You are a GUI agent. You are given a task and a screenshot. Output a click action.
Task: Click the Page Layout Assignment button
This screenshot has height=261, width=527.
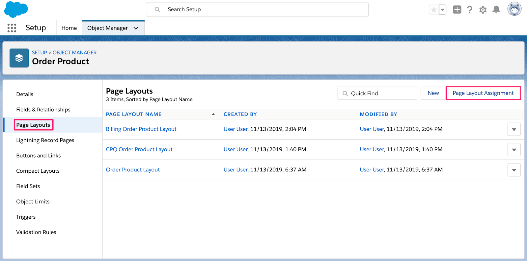click(x=483, y=93)
